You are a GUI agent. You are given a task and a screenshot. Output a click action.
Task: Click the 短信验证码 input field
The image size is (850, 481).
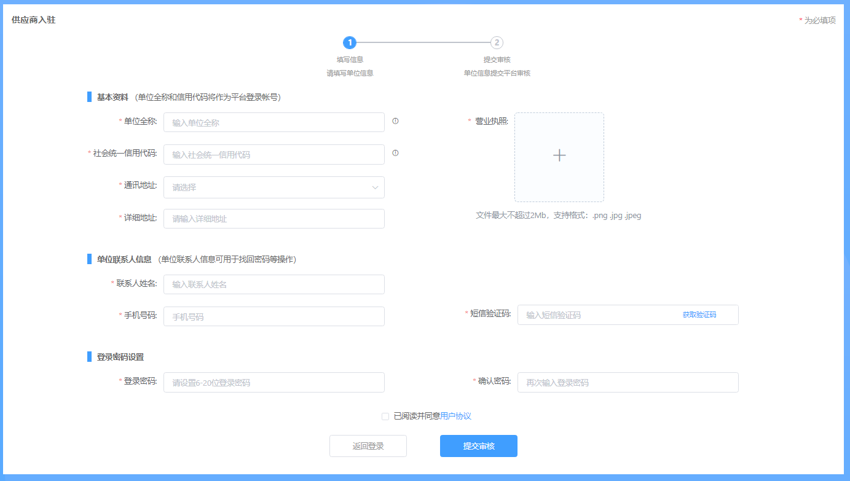(596, 315)
